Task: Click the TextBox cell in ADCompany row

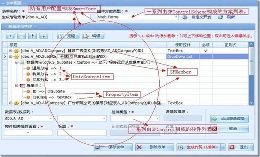Action: [x=182, y=103]
